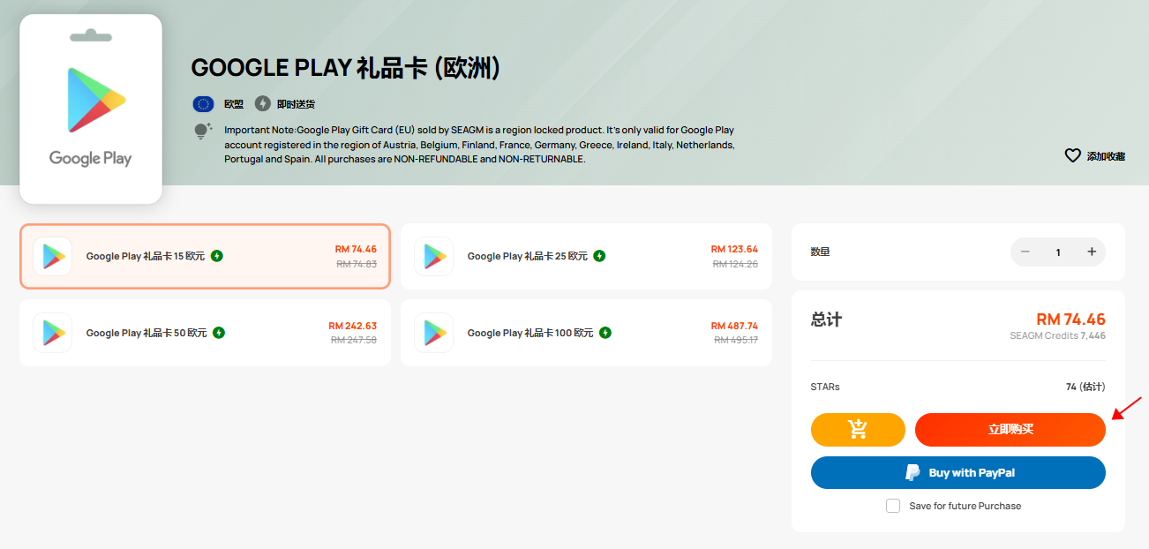This screenshot has width=1149, height=549.
Task: Click 添加收藏 add to favorites link
Action: point(1106,156)
